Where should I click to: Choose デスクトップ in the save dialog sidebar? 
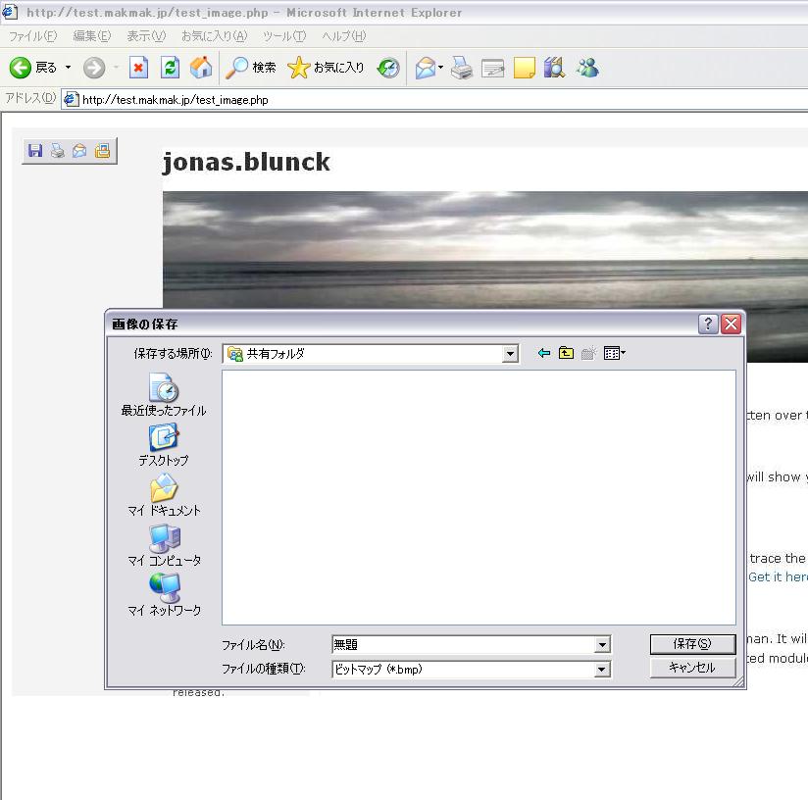point(164,444)
